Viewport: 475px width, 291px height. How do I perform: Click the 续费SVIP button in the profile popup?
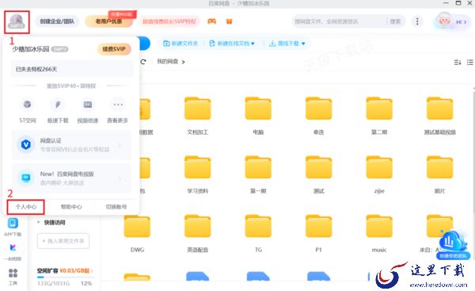114,49
